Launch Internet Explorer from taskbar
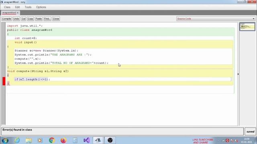Image resolution: width=257 pixels, height=144 pixels. (17, 140)
